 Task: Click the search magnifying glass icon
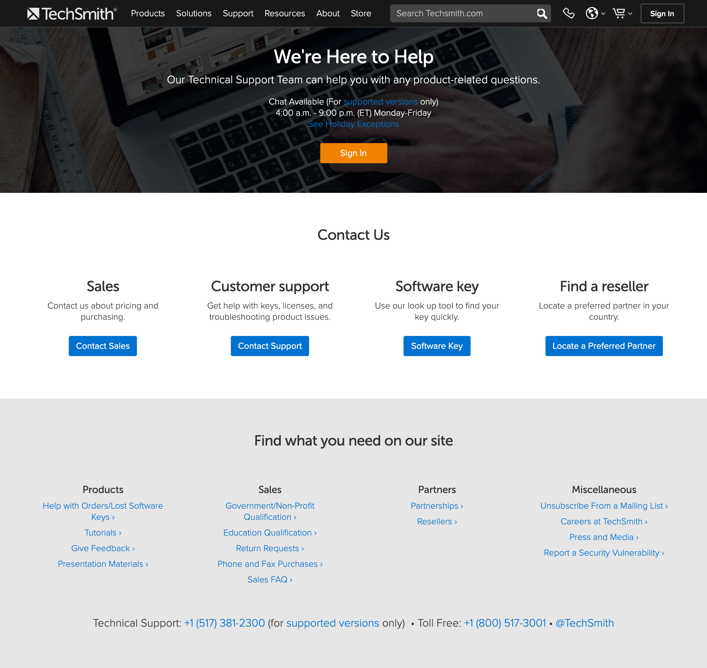(541, 13)
